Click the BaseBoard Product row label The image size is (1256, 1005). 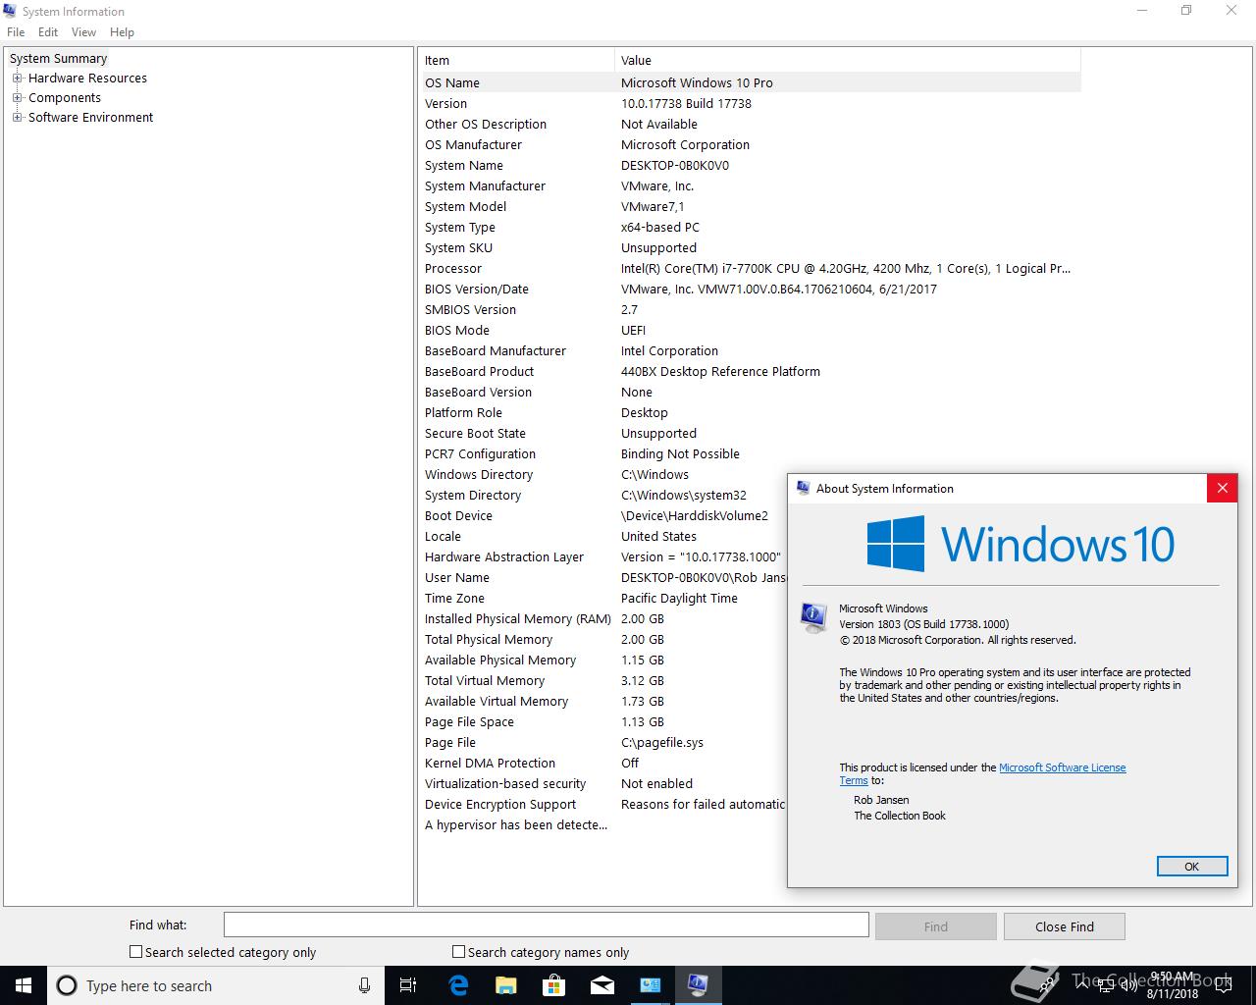click(x=479, y=371)
